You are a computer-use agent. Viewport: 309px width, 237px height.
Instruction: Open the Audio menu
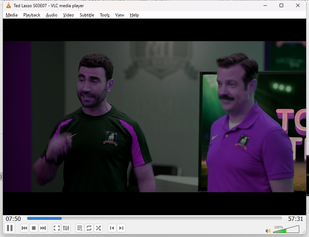pyautogui.click(x=51, y=15)
